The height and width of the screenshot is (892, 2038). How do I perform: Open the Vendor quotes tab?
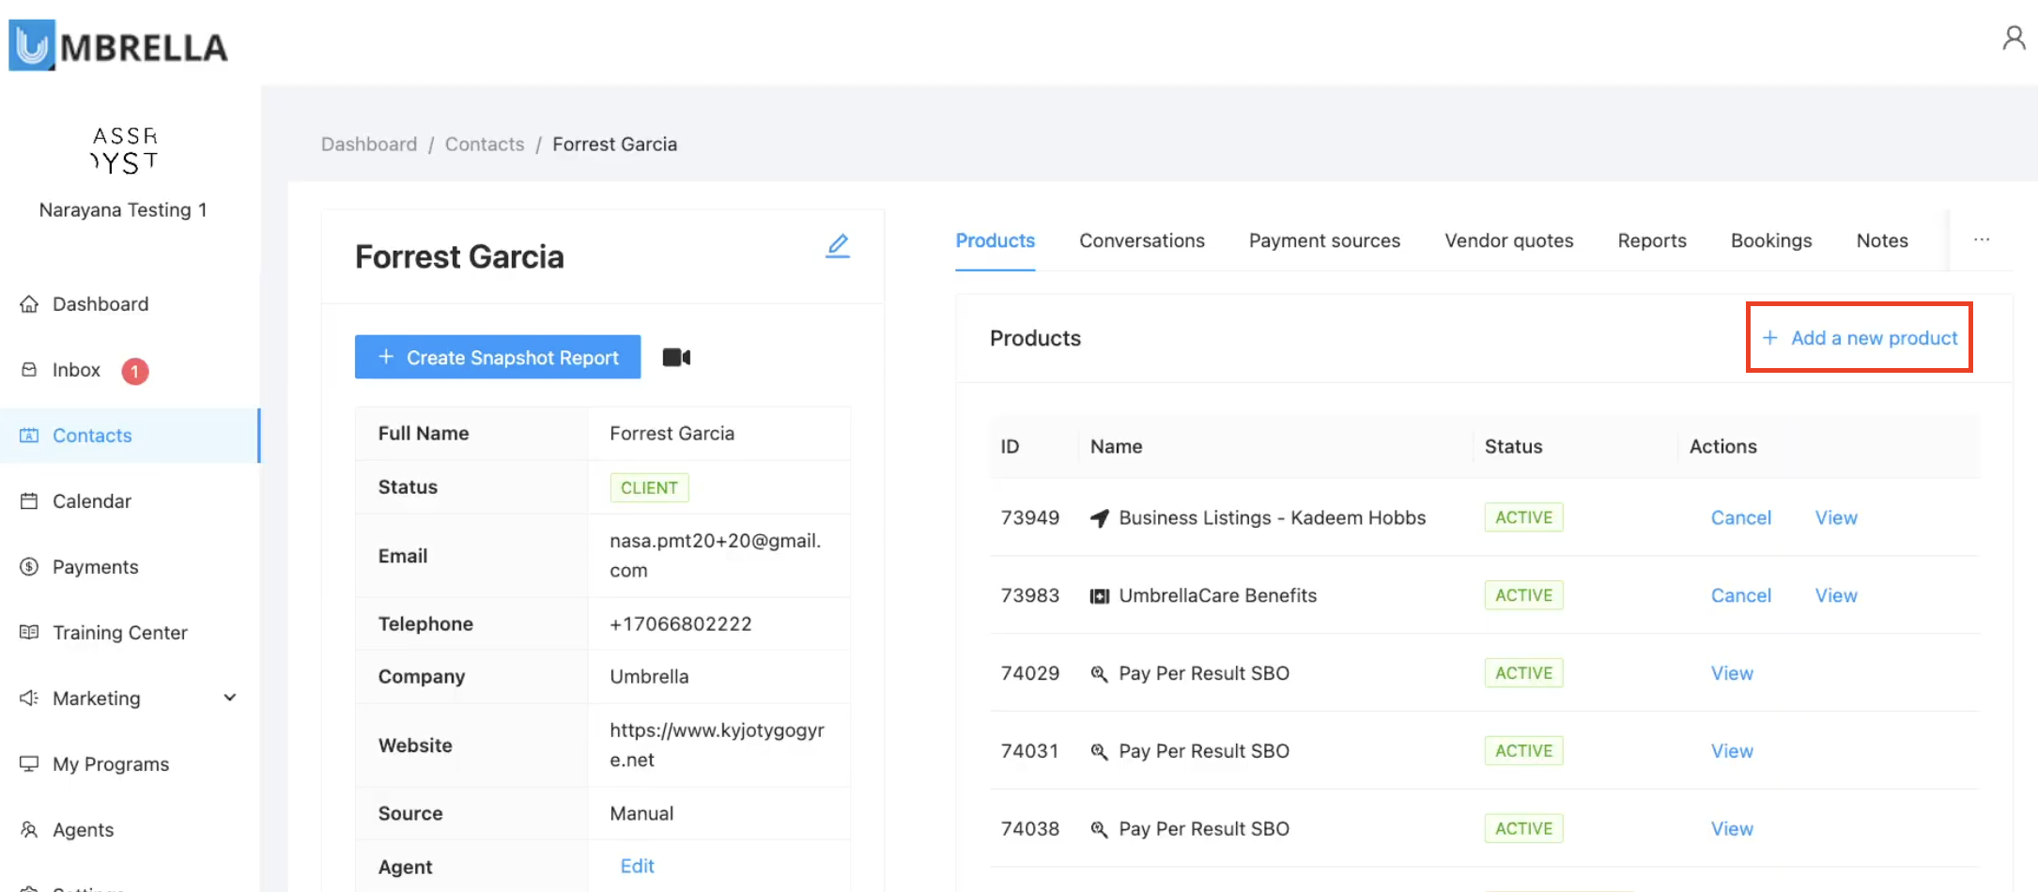pos(1508,241)
